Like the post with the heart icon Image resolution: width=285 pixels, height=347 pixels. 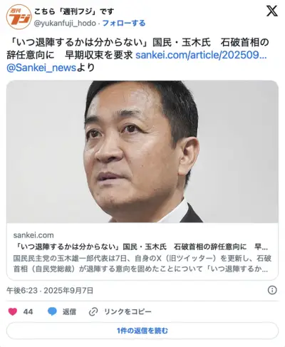13,311
